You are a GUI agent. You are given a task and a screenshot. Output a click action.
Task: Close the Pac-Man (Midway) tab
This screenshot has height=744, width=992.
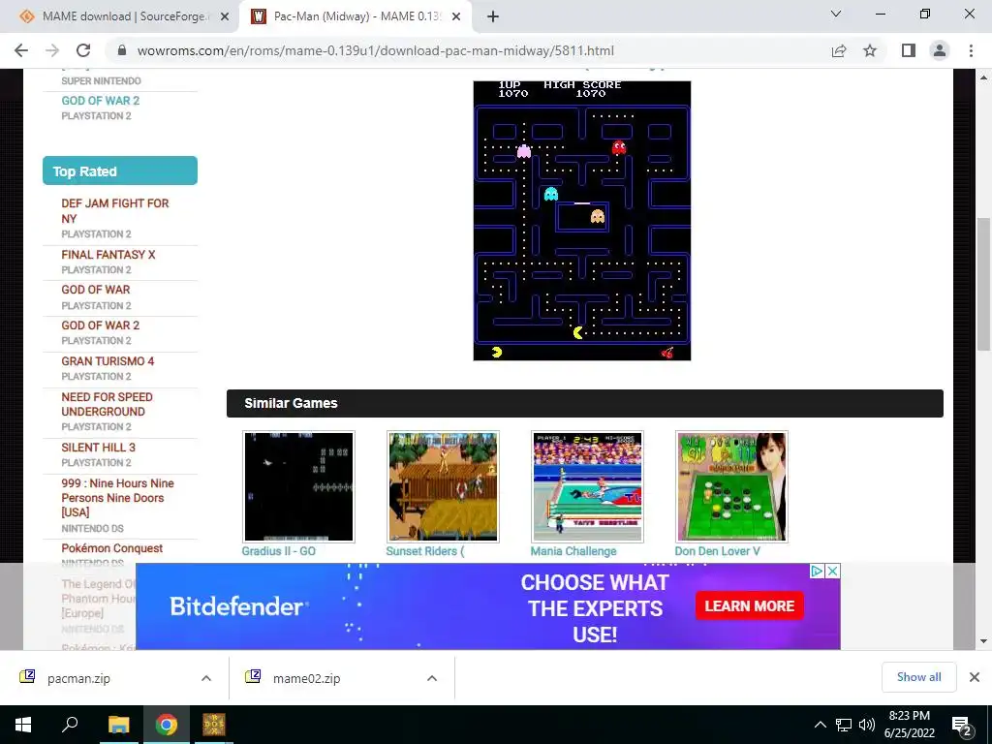[456, 17]
